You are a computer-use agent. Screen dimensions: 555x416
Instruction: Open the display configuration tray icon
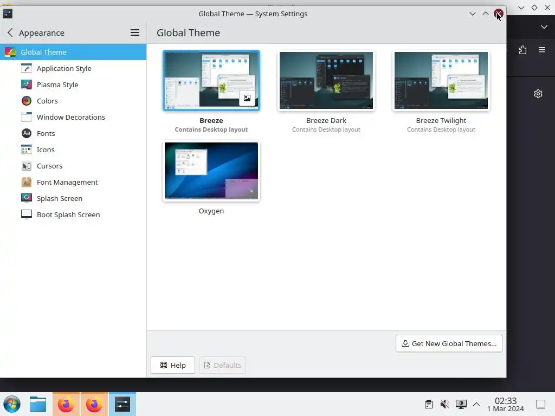(x=461, y=404)
